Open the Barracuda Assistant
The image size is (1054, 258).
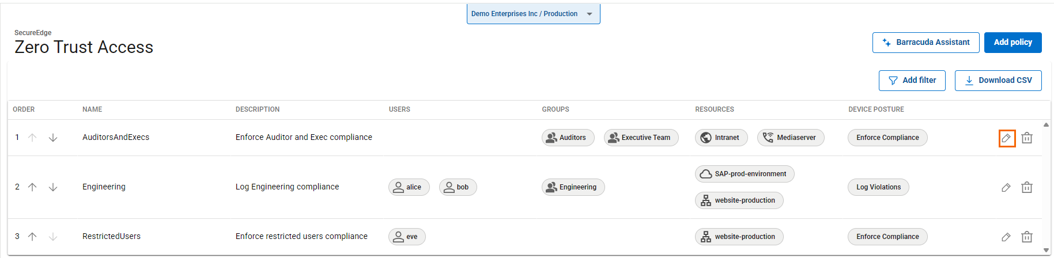click(925, 43)
